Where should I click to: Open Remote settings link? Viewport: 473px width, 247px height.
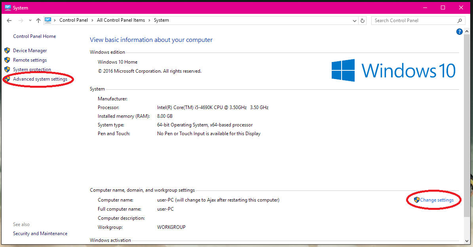[x=30, y=60]
